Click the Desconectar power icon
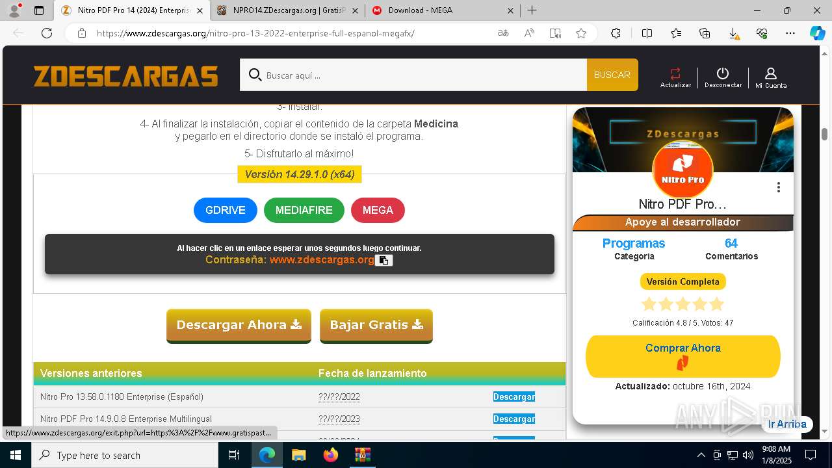 pyautogui.click(x=723, y=73)
